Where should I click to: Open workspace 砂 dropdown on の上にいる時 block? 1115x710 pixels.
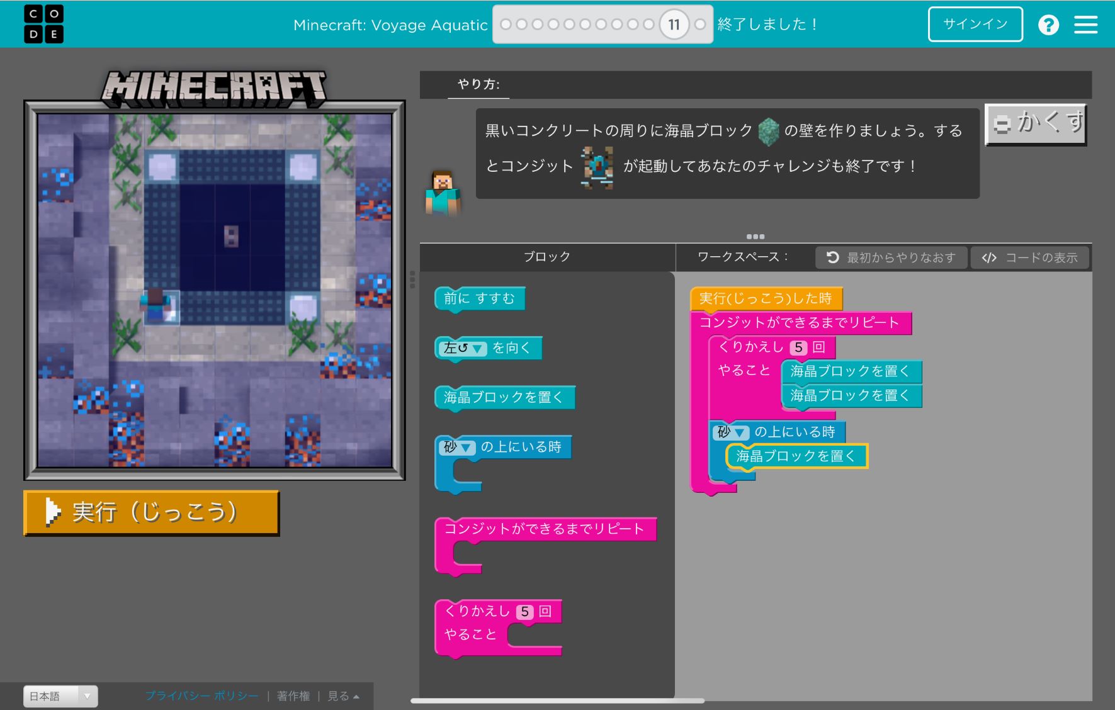point(732,432)
